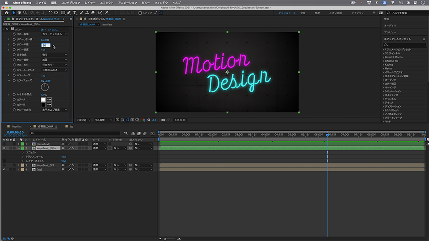Open the グロー基準 dropdown
429x241 pixels.
(55, 34)
